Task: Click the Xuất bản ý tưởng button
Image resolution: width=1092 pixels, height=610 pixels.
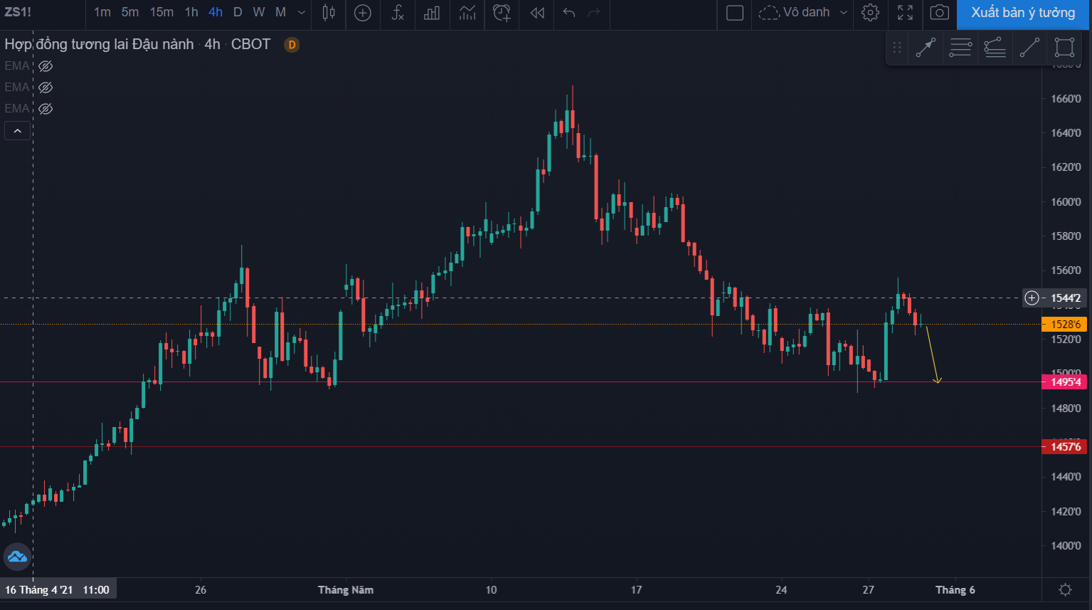Action: 1023,13
